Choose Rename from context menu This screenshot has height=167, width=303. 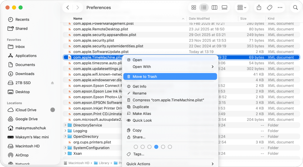point(170,93)
